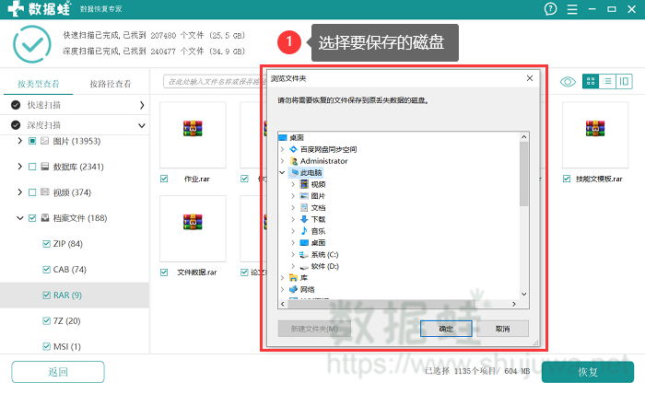645x394 pixels.
Task: Select the Administrator user folder
Action: [x=323, y=161]
